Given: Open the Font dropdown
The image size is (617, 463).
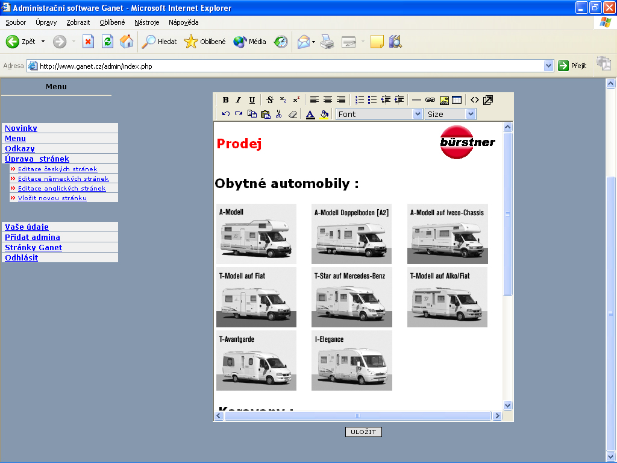Looking at the screenshot, I should pos(418,114).
